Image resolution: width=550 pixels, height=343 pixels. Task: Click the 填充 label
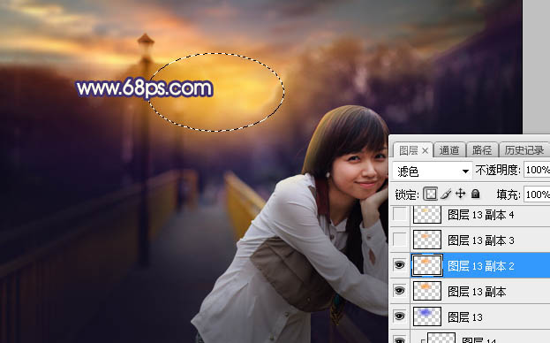coord(509,194)
